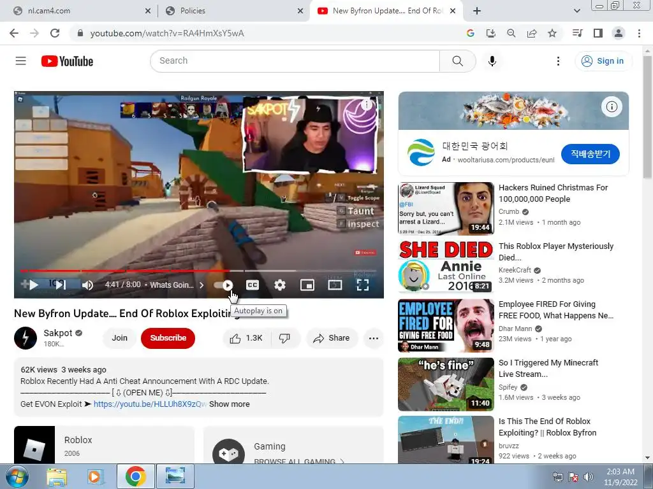Open the Windows Start menu

pyautogui.click(x=17, y=476)
